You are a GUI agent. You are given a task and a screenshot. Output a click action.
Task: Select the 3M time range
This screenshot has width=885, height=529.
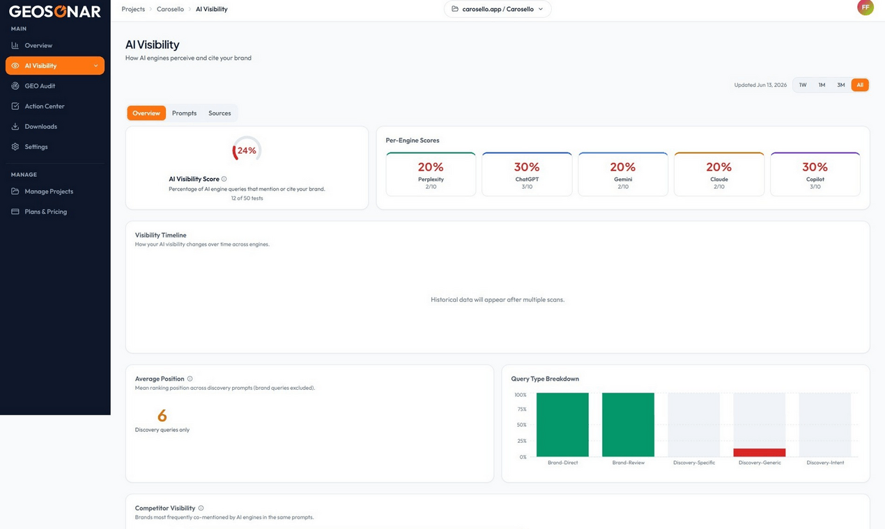point(841,85)
